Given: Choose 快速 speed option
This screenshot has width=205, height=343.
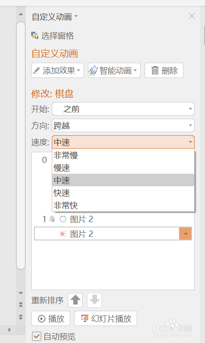Looking at the screenshot, I should [123, 193].
